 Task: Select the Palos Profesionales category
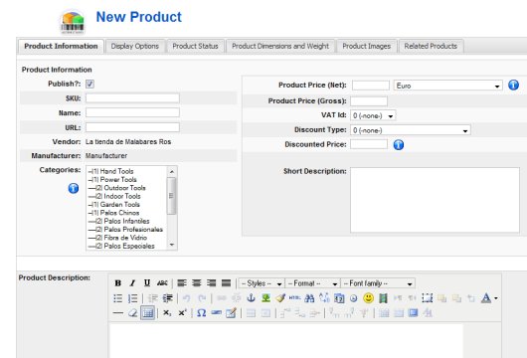(x=125, y=230)
